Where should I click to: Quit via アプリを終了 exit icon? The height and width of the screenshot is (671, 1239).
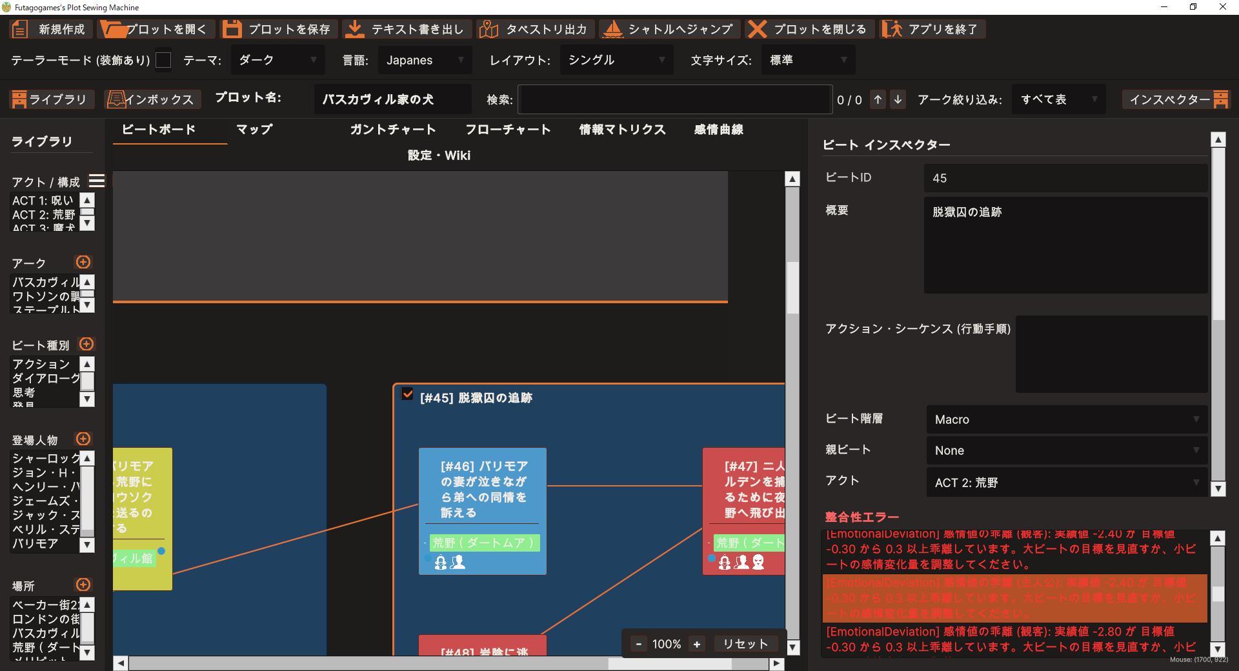pyautogui.click(x=892, y=30)
